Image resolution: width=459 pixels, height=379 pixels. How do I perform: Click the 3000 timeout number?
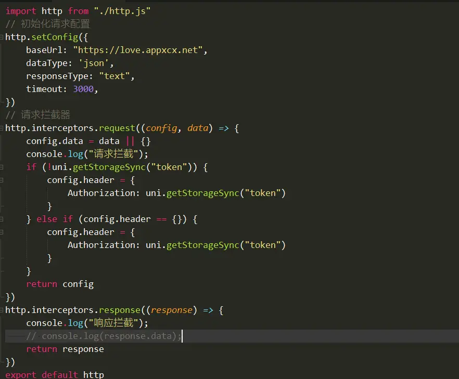pyautogui.click(x=83, y=89)
